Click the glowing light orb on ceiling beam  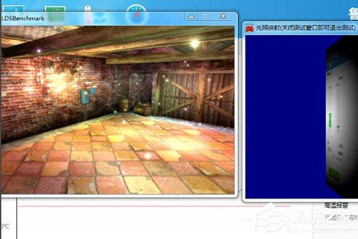[195, 43]
